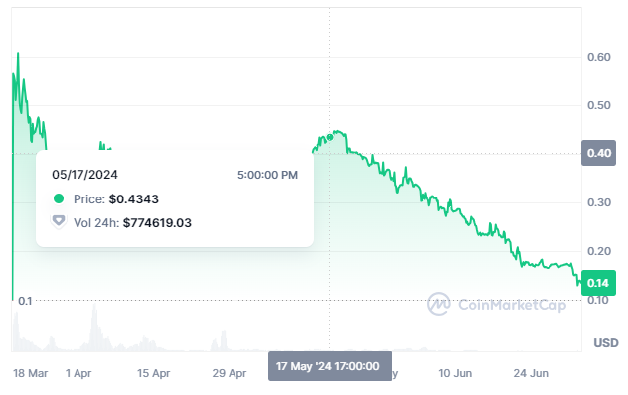Image resolution: width=628 pixels, height=395 pixels.
Task: Click the 0.60 price axis label
Action: pyautogui.click(x=599, y=57)
